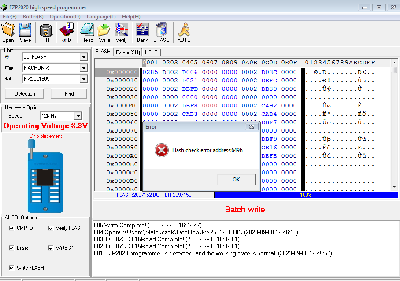Viewport: 400px width, 281px height.
Task: Toggle the Write FLASH checkbox
Action: [x=11, y=268]
